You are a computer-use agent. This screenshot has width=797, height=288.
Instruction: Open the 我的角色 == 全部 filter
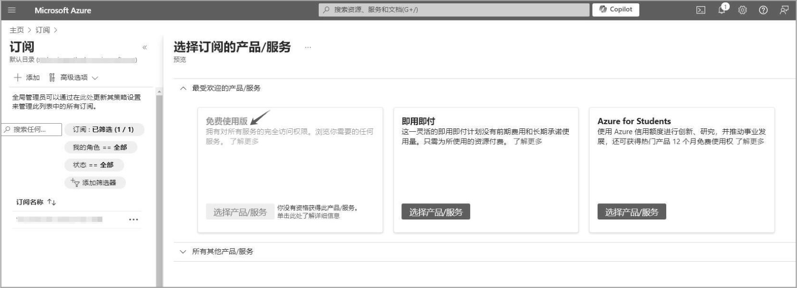pos(100,147)
